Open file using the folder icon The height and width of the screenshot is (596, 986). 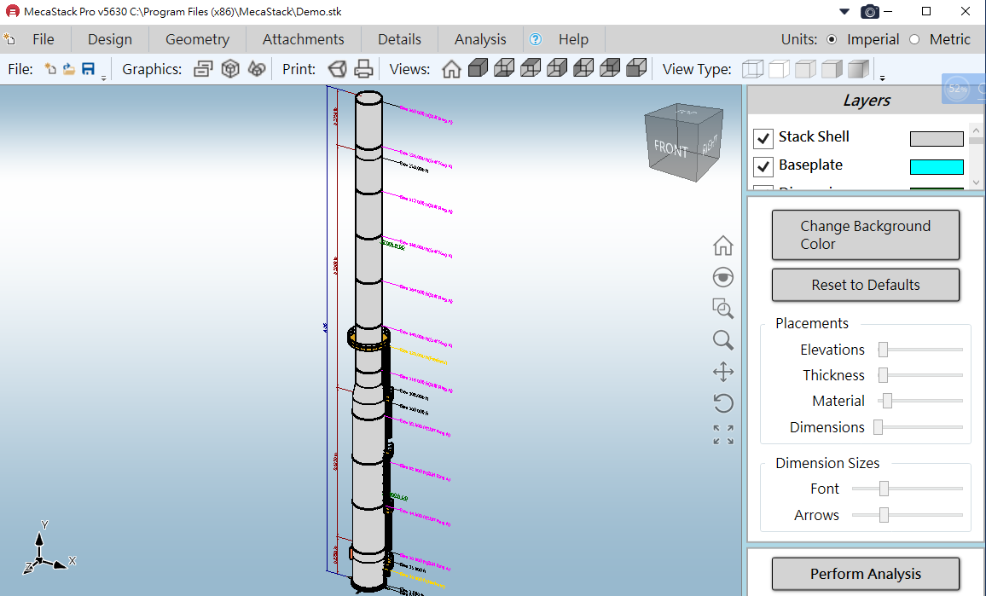coord(69,69)
